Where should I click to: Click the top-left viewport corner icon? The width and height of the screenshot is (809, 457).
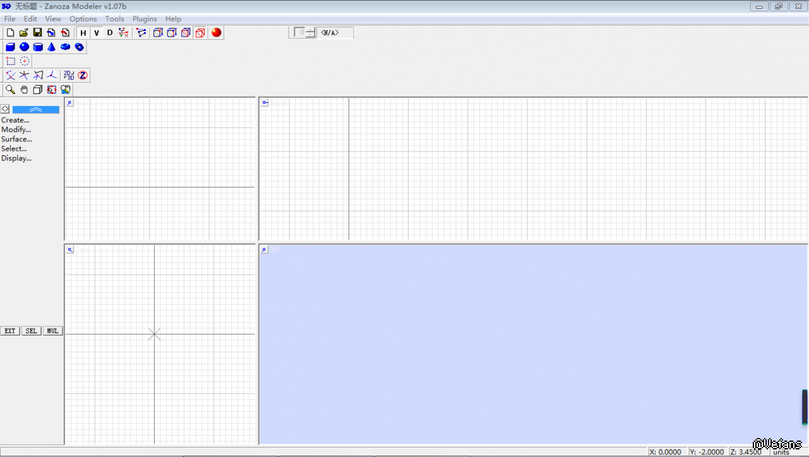[69, 102]
